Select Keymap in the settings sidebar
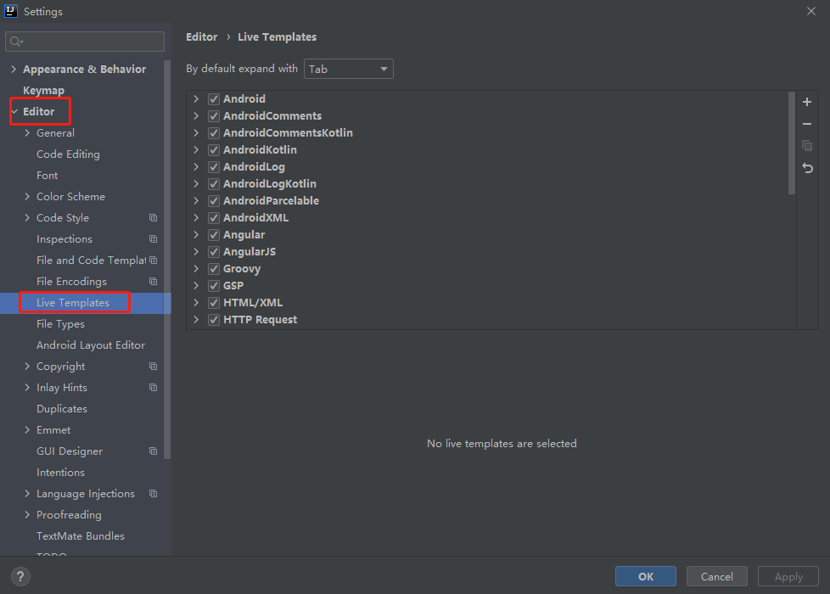This screenshot has height=594, width=830. (43, 91)
